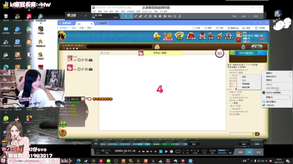Select the Listen speaker tool in Studio One
293x164 pixels.
point(160,16)
